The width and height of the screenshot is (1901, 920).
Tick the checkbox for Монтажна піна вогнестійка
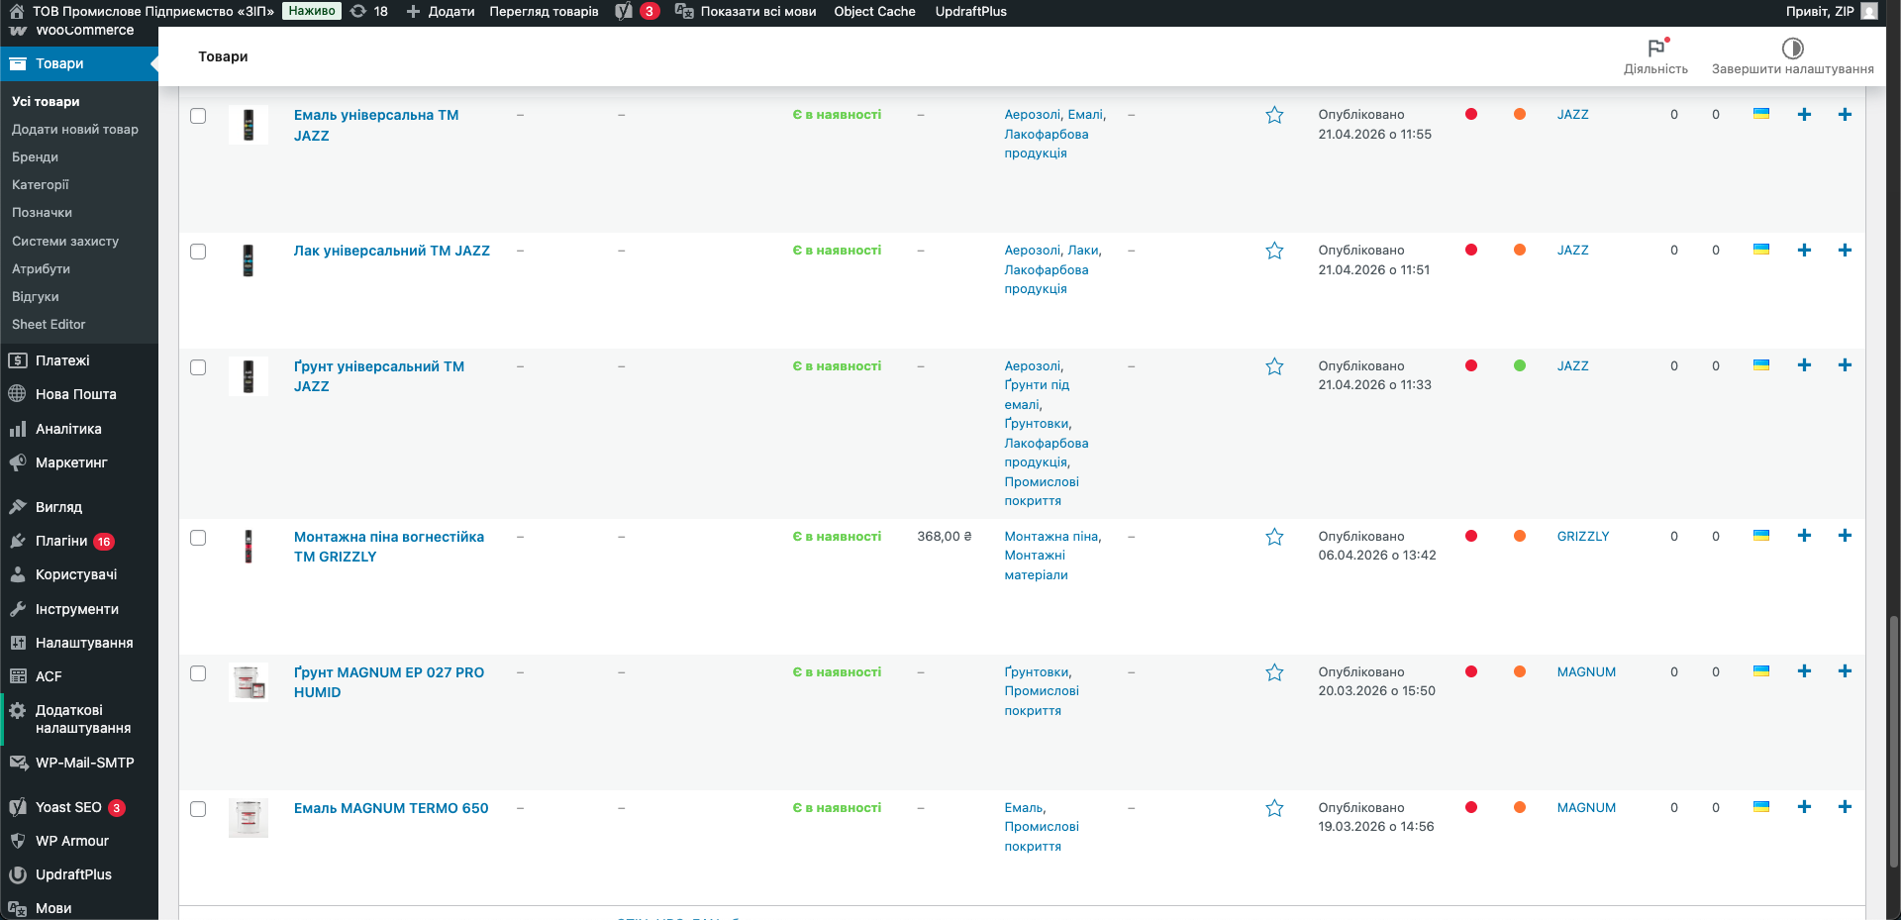click(198, 538)
